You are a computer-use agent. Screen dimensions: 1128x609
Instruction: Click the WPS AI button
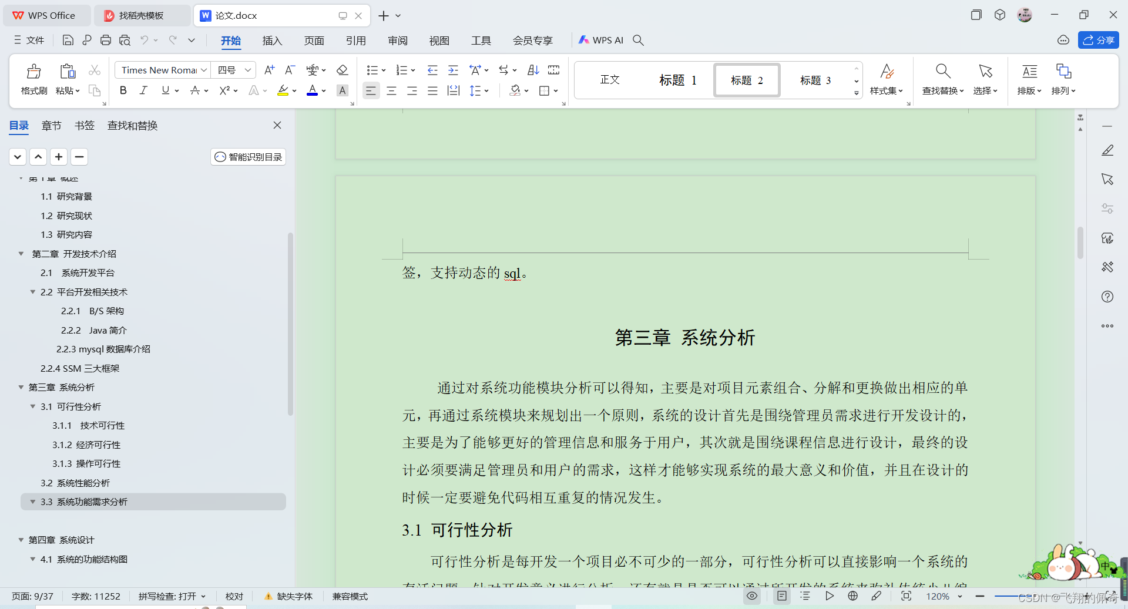[x=600, y=40]
